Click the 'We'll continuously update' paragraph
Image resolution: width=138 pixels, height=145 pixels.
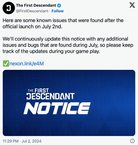pos(68,45)
